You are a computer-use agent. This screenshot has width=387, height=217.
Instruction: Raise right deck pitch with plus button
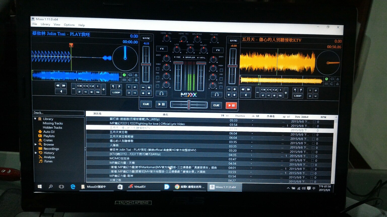pos(234,89)
